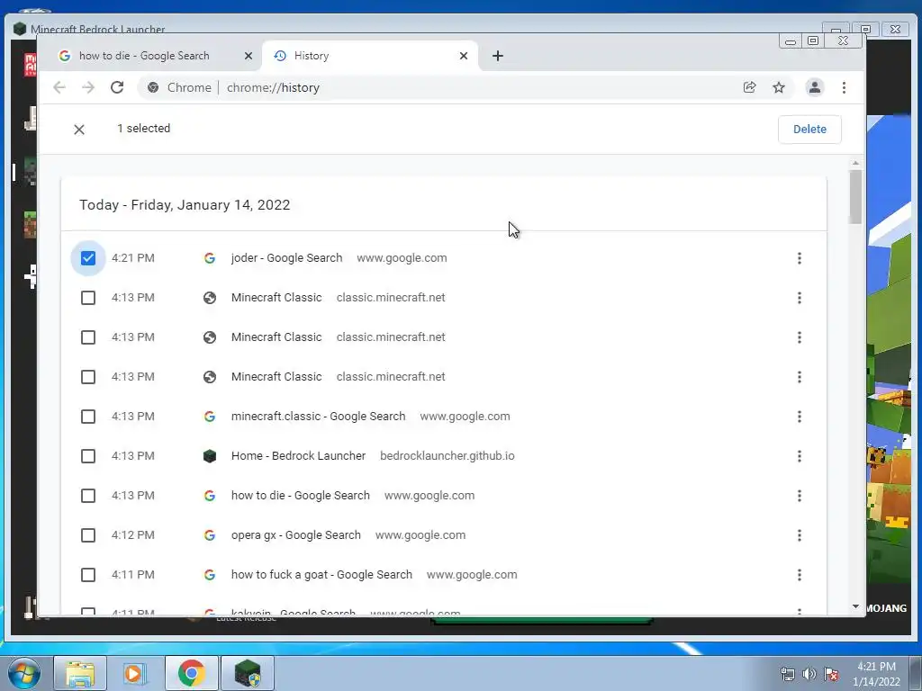The height and width of the screenshot is (691, 922).
Task: Click the scrollbar up arrow
Action: (855, 163)
